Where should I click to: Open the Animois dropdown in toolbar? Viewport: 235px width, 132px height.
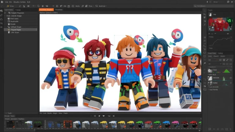pyautogui.click(x=103, y=6)
